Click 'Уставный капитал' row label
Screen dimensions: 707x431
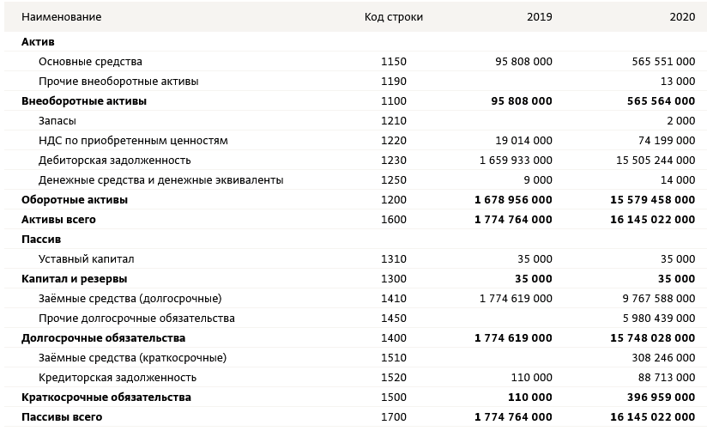[x=86, y=259]
